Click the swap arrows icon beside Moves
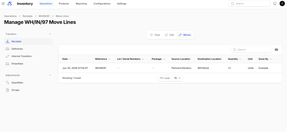The width and height of the screenshot is (287, 132). (180, 35)
